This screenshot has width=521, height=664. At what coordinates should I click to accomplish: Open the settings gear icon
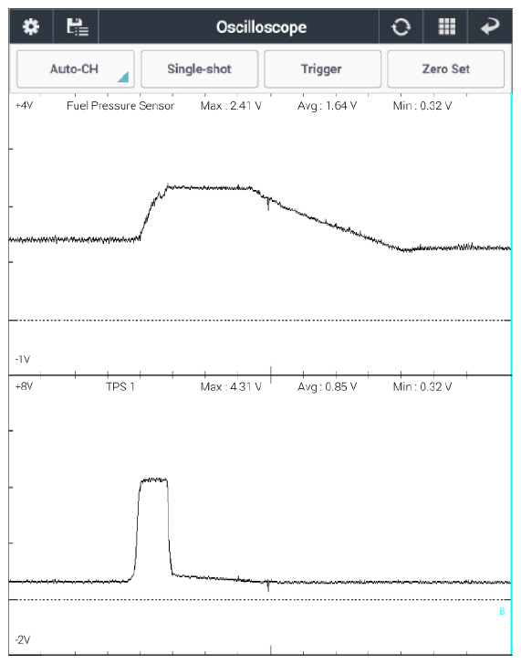click(31, 26)
